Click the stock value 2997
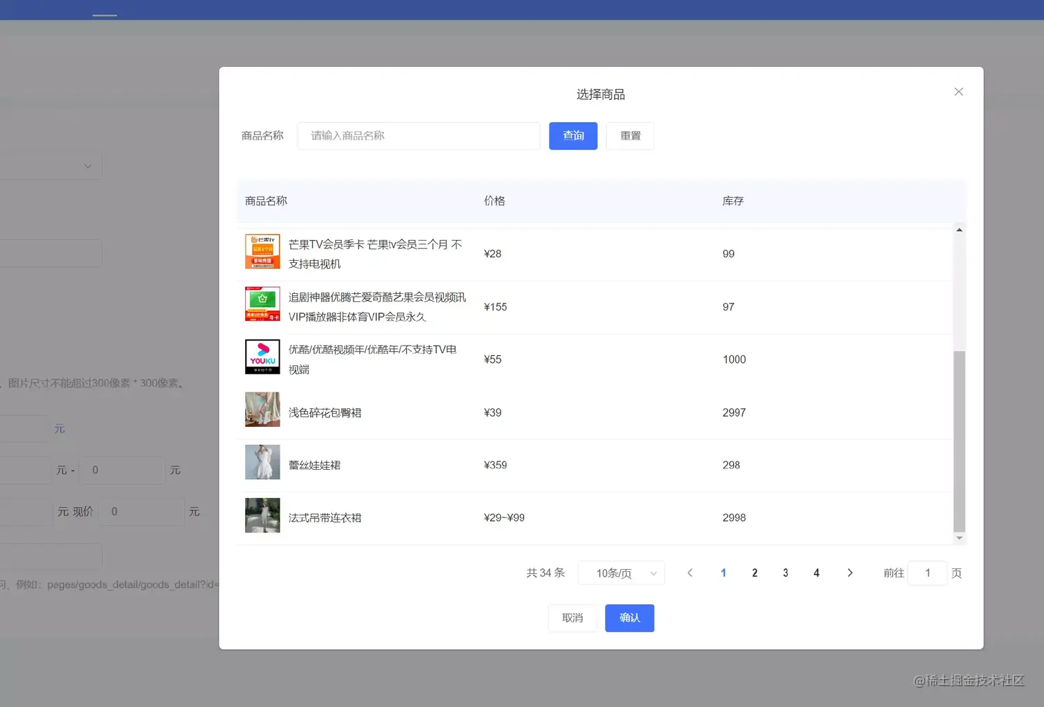Screen dimensions: 1044x707 pos(734,412)
